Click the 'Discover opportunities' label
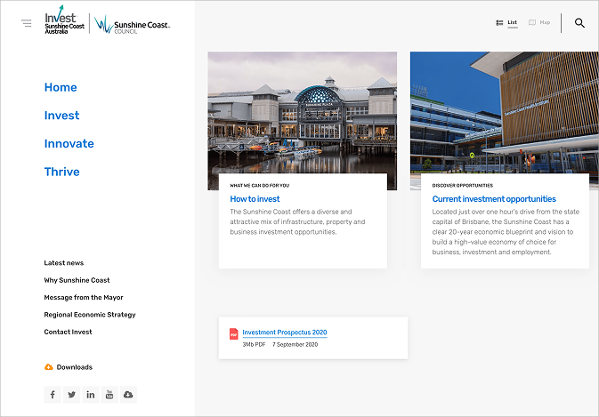 tap(463, 186)
